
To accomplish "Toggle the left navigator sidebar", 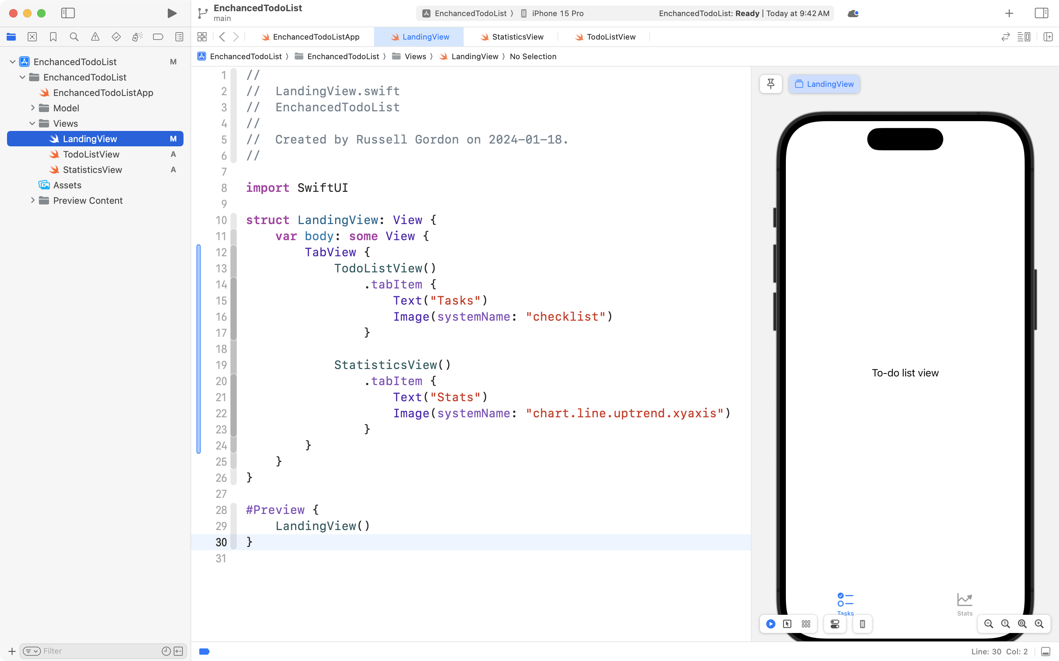I will click(x=68, y=13).
